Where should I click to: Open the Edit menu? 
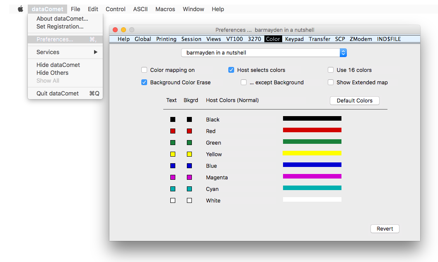pyautogui.click(x=93, y=9)
